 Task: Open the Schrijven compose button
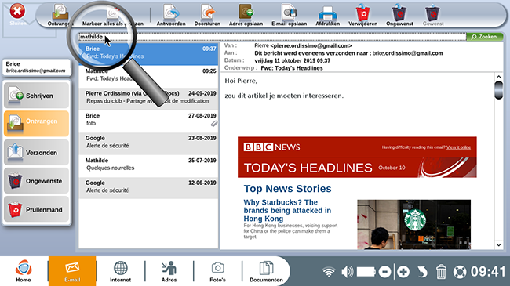(36, 96)
